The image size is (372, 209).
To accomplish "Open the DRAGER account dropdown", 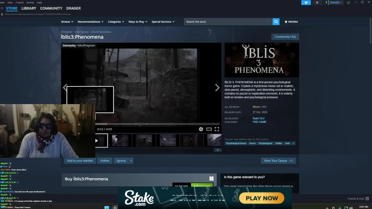I will point(336,3).
